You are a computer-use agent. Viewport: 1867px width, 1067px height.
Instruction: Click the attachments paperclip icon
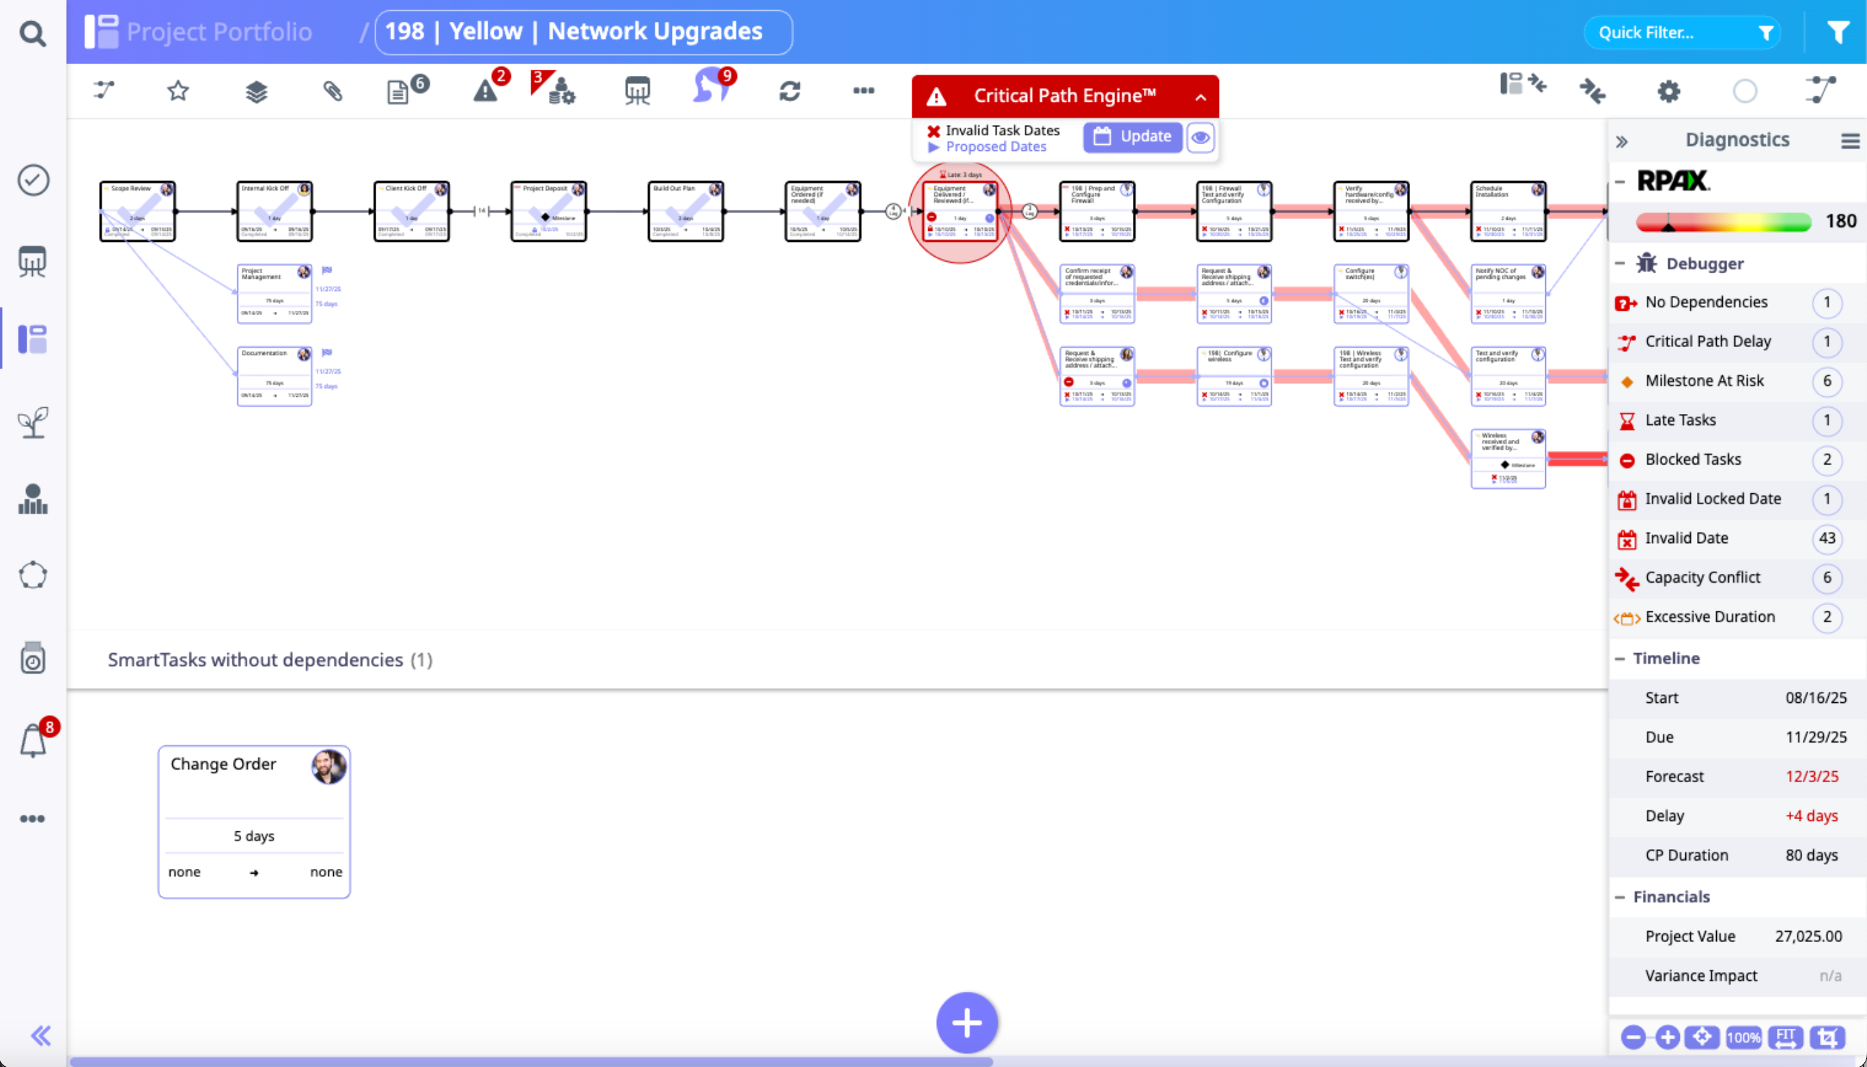tap(333, 91)
